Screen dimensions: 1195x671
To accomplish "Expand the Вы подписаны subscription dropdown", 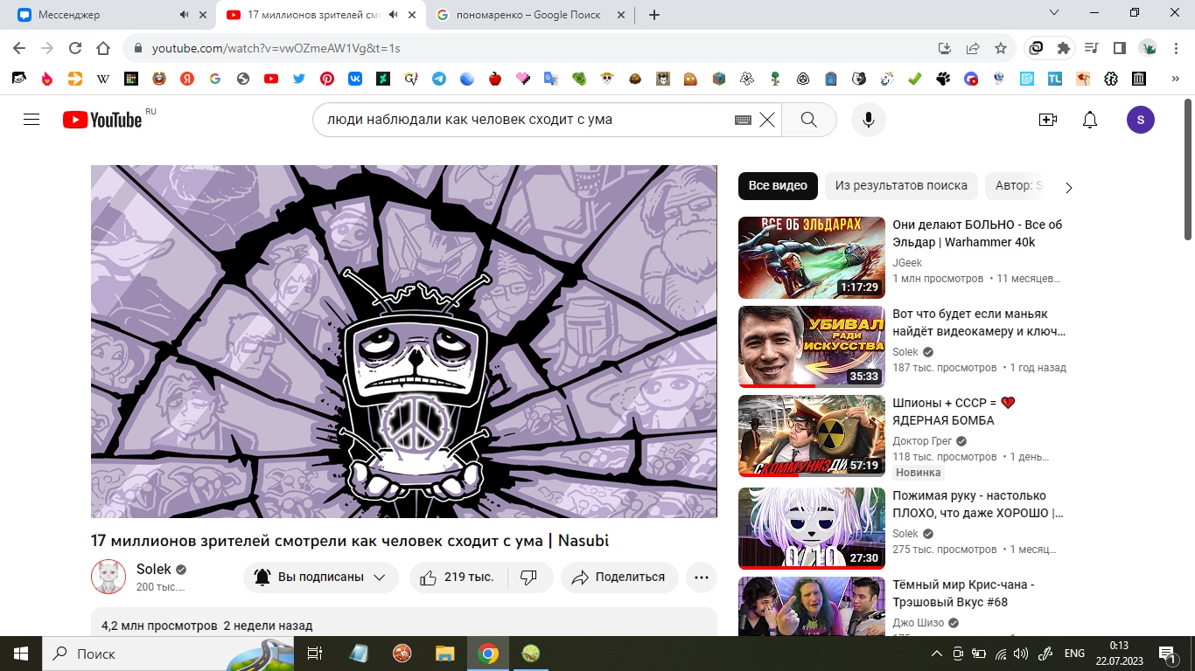I will [x=321, y=578].
